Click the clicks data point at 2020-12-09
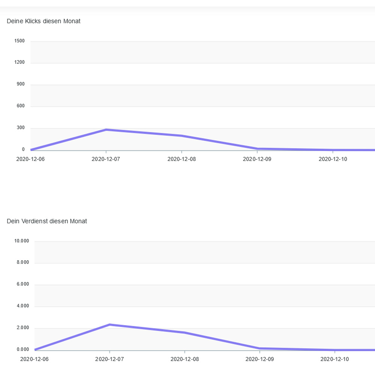The image size is (375, 375). pyautogui.click(x=257, y=149)
